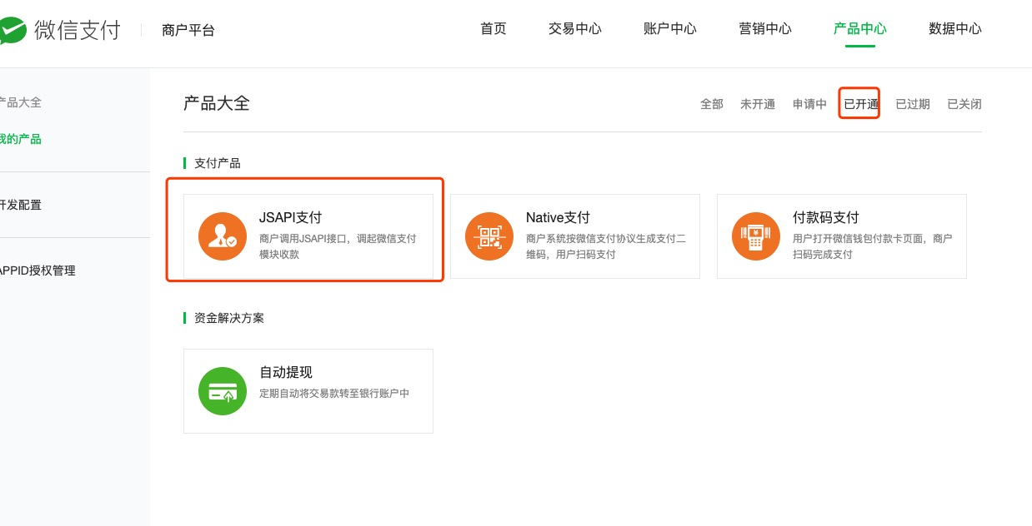Screen dimensions: 1032x526
Task: Click the Native支付 QR code icon
Action: pos(489,236)
